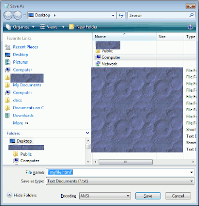Click the Pictures favorite link
Image resolution: width=199 pixels, height=206 pixels.
21,62
